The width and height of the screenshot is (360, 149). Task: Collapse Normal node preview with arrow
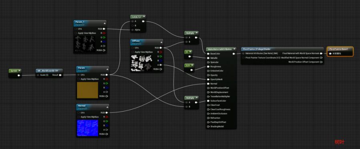107,107
